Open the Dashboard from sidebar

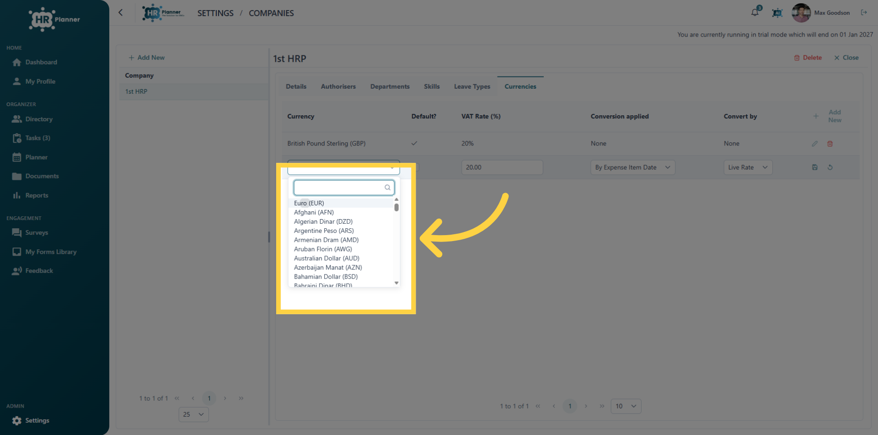(35, 62)
